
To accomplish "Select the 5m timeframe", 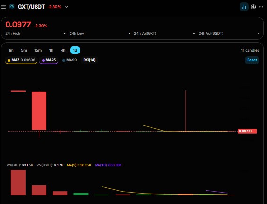I will (24, 50).
